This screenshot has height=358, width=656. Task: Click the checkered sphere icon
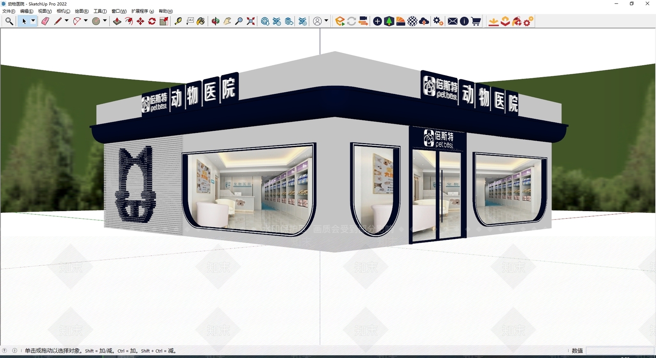[412, 21]
